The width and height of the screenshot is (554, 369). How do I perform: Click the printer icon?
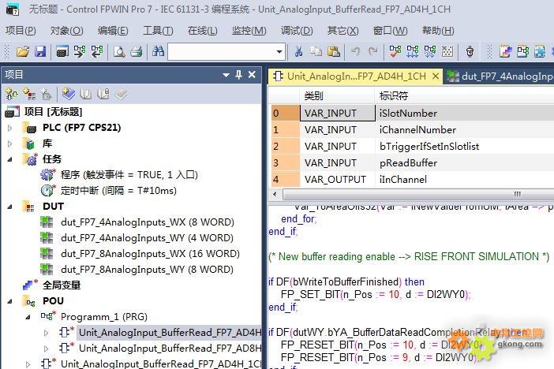136,52
